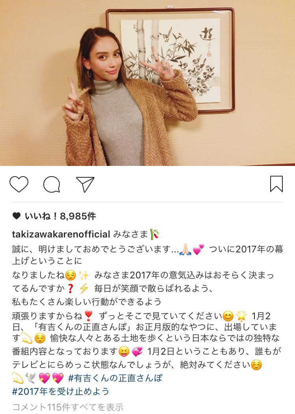Click the lightning bolt emoji in caption
The image size is (295, 414).
83,288
